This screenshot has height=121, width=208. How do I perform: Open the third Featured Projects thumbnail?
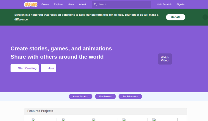pos(105,120)
